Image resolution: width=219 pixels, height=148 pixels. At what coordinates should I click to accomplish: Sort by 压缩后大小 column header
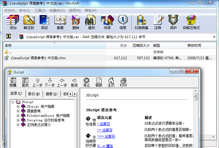point(140,46)
